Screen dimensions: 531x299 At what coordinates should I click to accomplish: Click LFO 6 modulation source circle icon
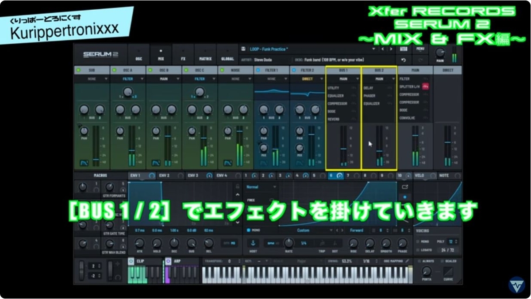[x=339, y=176]
